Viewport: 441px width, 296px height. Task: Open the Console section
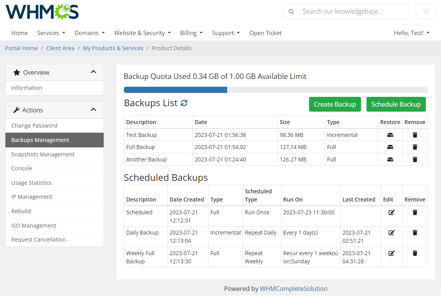tap(21, 168)
